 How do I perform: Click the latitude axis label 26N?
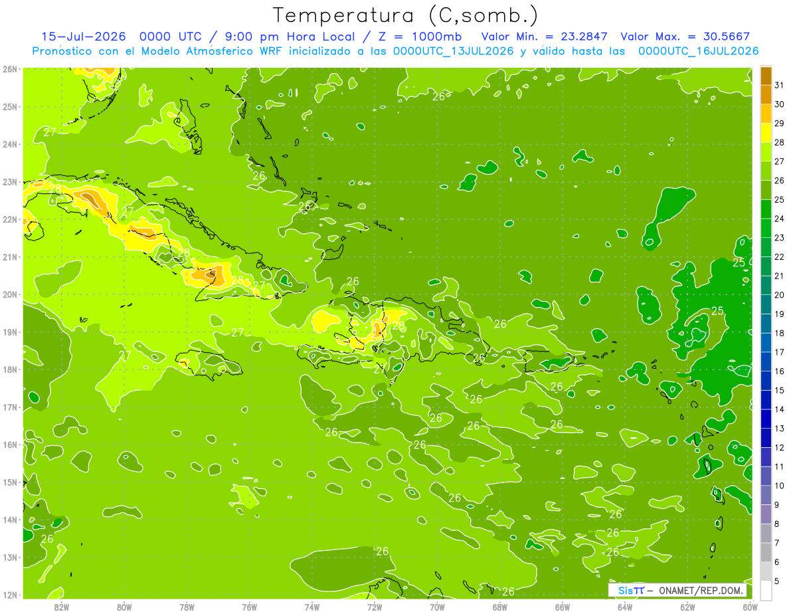[10, 69]
